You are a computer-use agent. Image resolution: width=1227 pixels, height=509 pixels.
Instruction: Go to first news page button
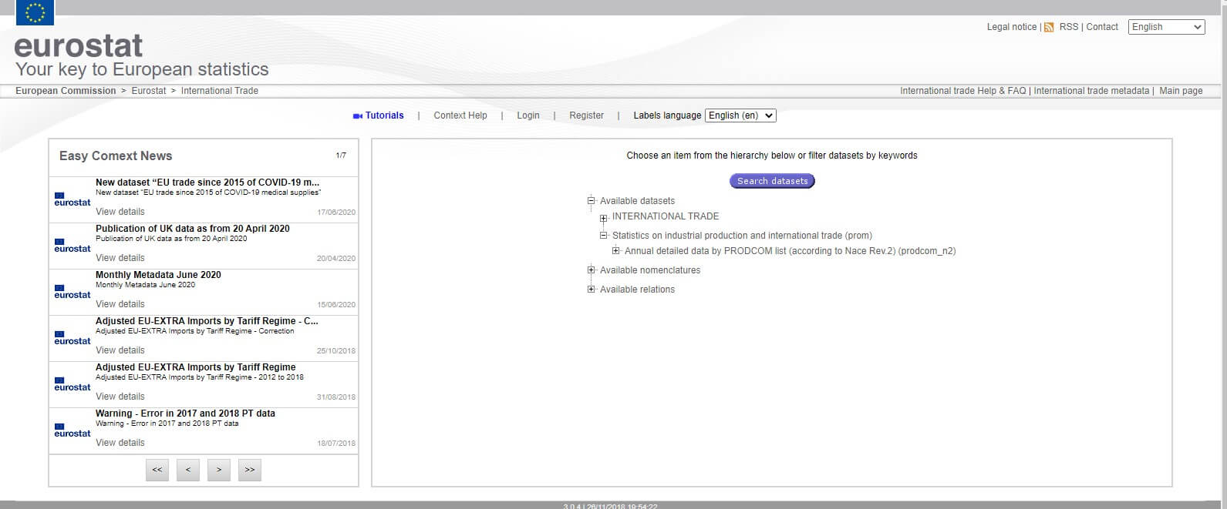[157, 470]
